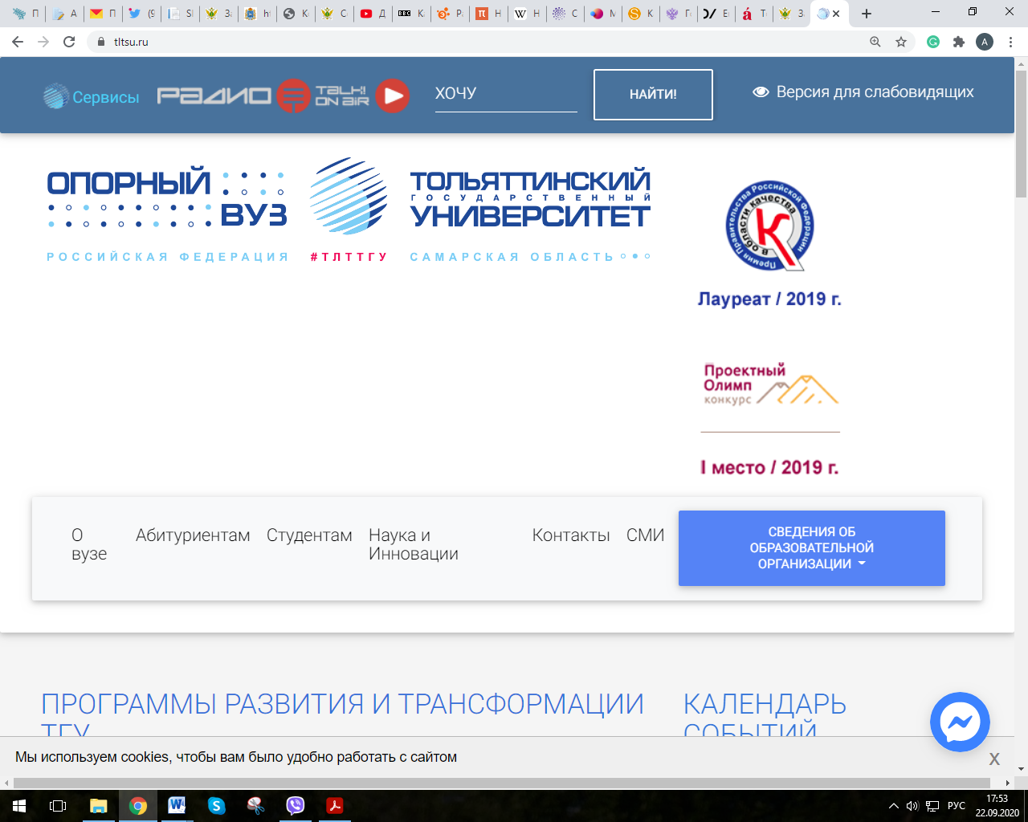Click the Календарь событий heading
1028x822 pixels.
click(x=765, y=716)
